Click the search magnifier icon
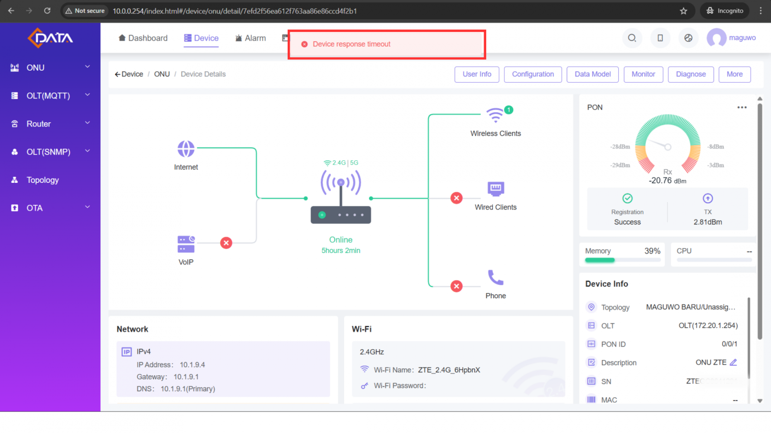The image size is (771, 433). [x=632, y=38]
